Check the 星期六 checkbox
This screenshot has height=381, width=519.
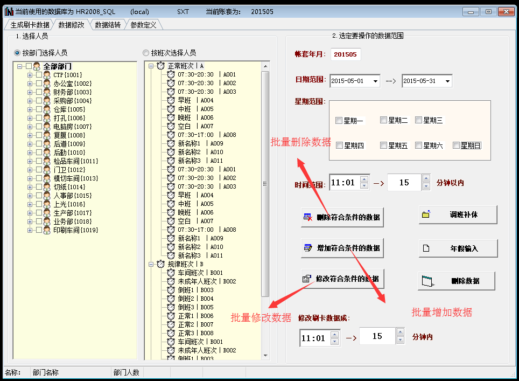point(418,145)
